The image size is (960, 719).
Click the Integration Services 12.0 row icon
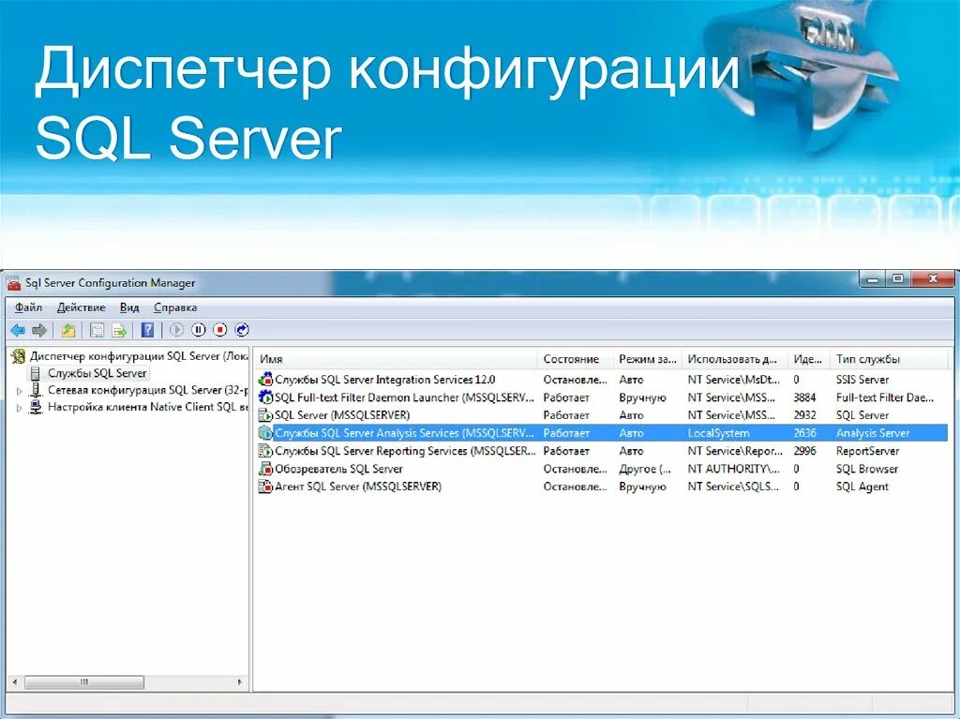point(265,380)
